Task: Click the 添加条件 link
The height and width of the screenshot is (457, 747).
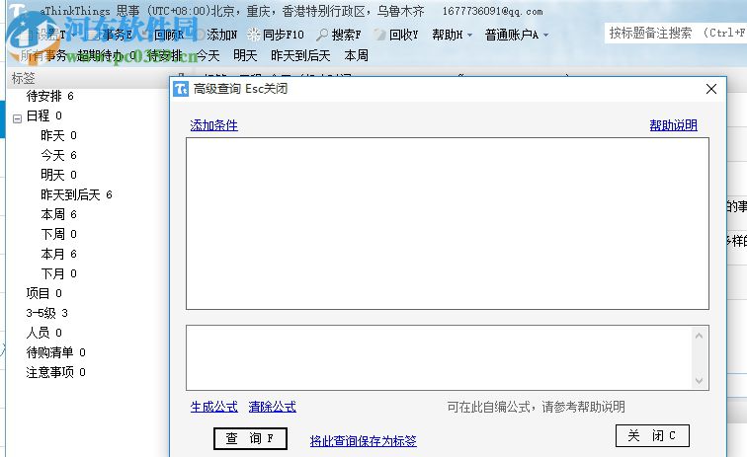Action: 213,125
